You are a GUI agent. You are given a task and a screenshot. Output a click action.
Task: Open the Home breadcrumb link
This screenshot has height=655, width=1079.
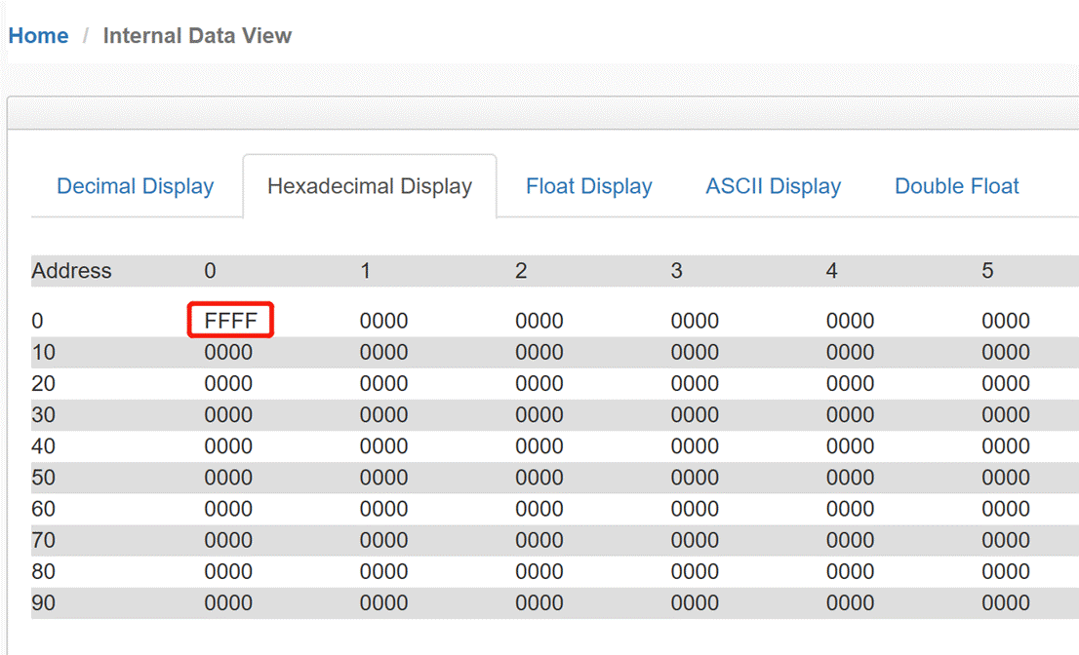[x=39, y=36]
